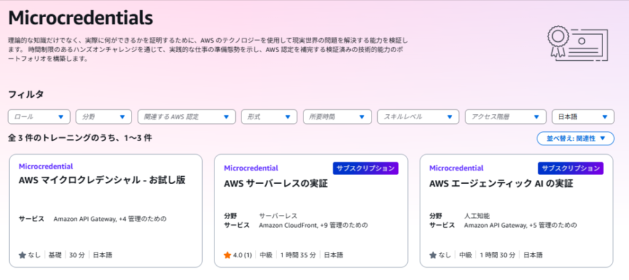Change the 日本語 language dropdown
Screen dimensions: 629x280
click(x=582, y=117)
